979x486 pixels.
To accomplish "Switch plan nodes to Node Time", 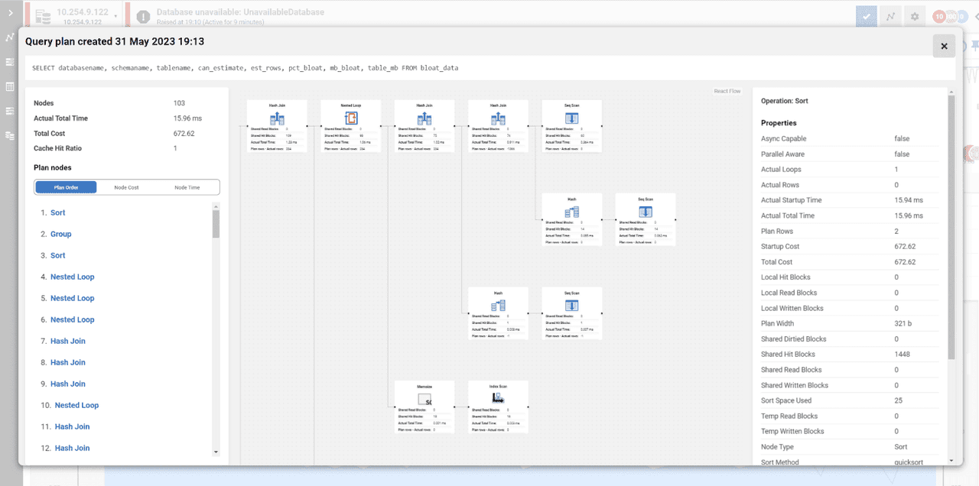I will [x=187, y=187].
